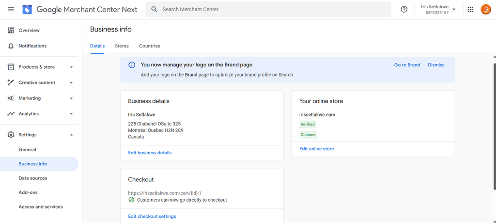
Task: Click the Verified status badge
Action: [x=308, y=124]
